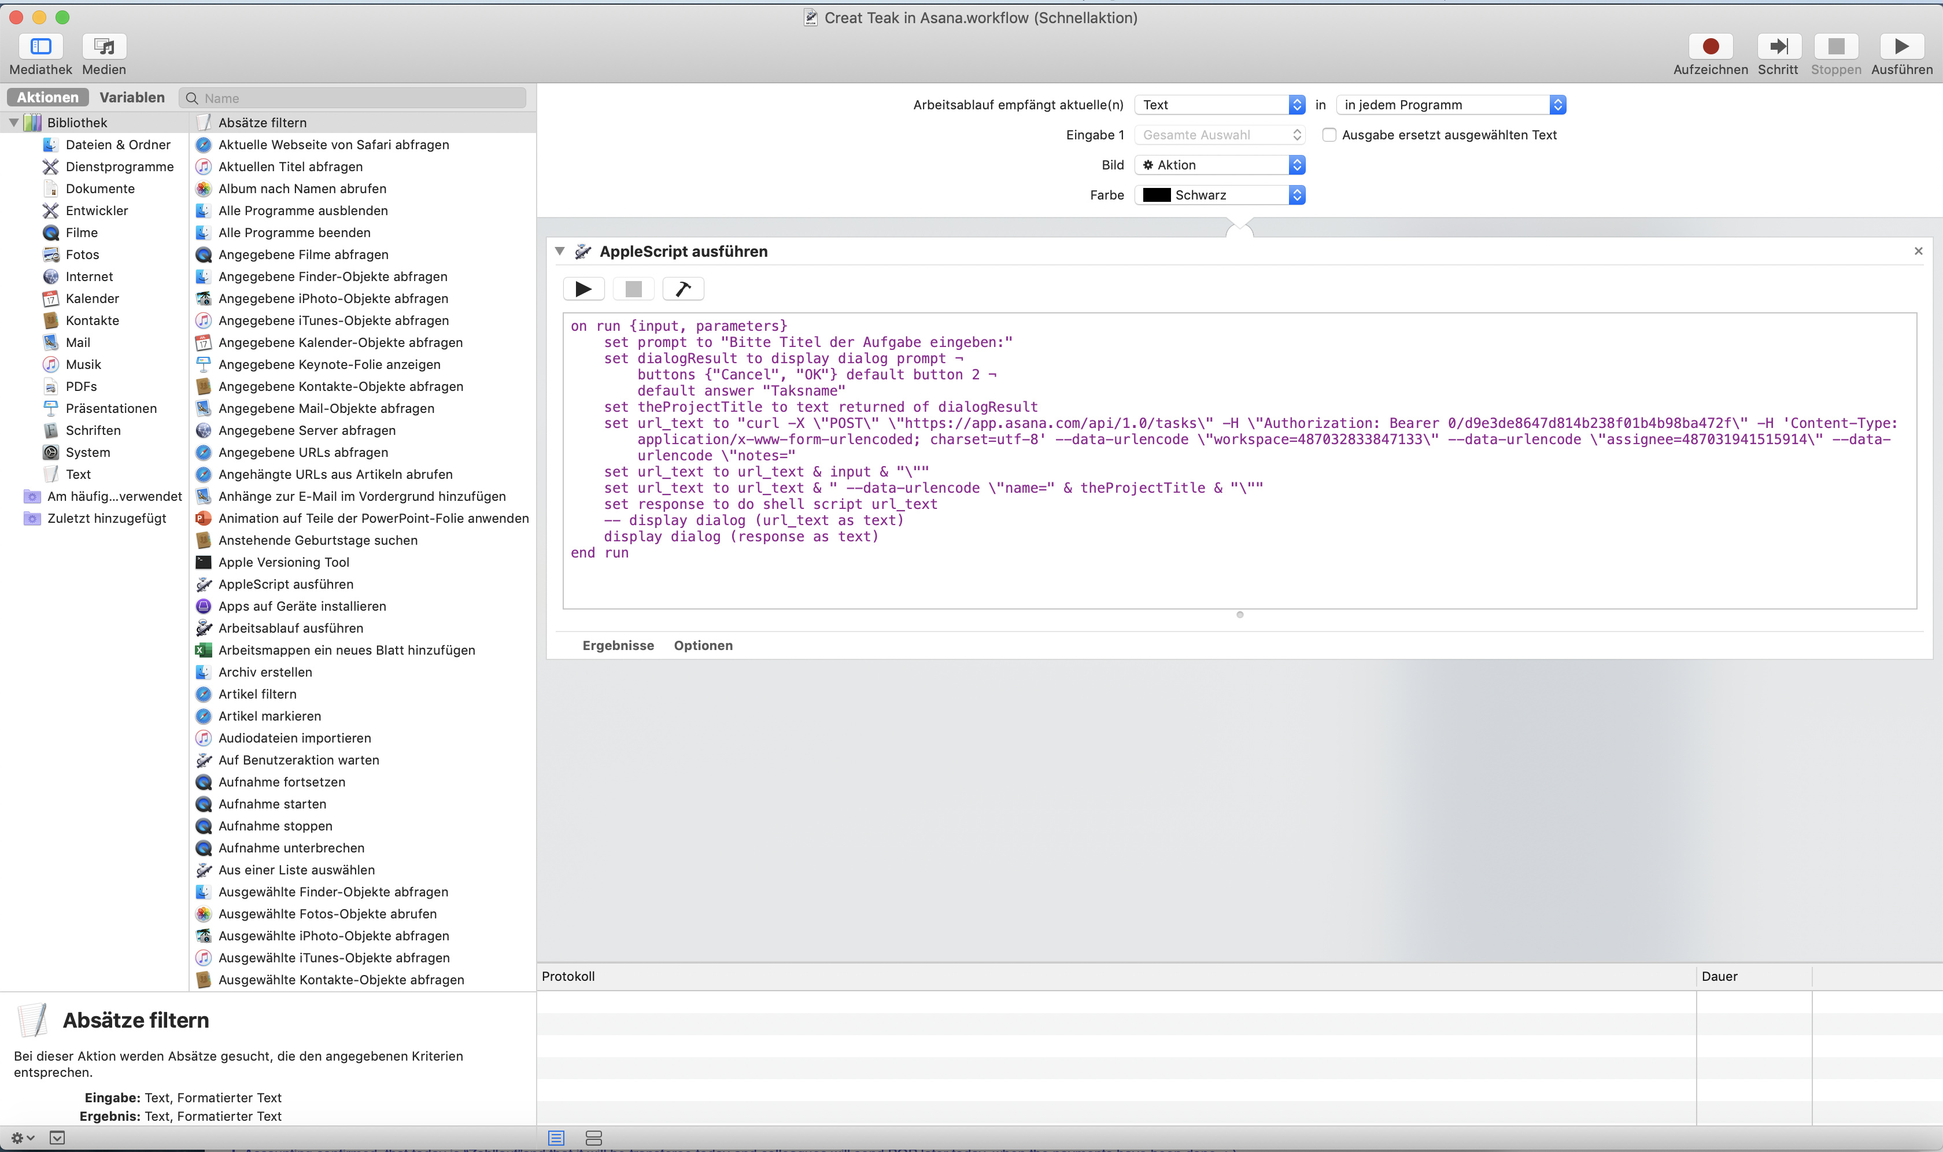Change the Farbe swatch set to Schwarz
This screenshot has height=1152, width=1943.
coord(1220,195)
